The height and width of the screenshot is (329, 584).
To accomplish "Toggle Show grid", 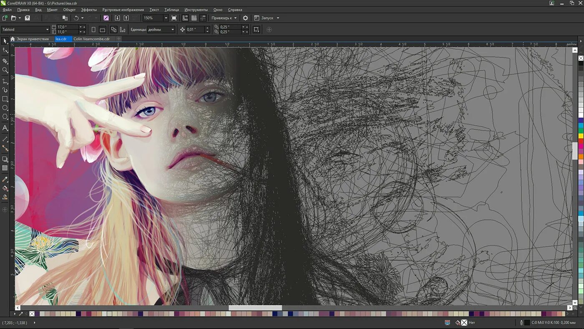I will click(194, 18).
